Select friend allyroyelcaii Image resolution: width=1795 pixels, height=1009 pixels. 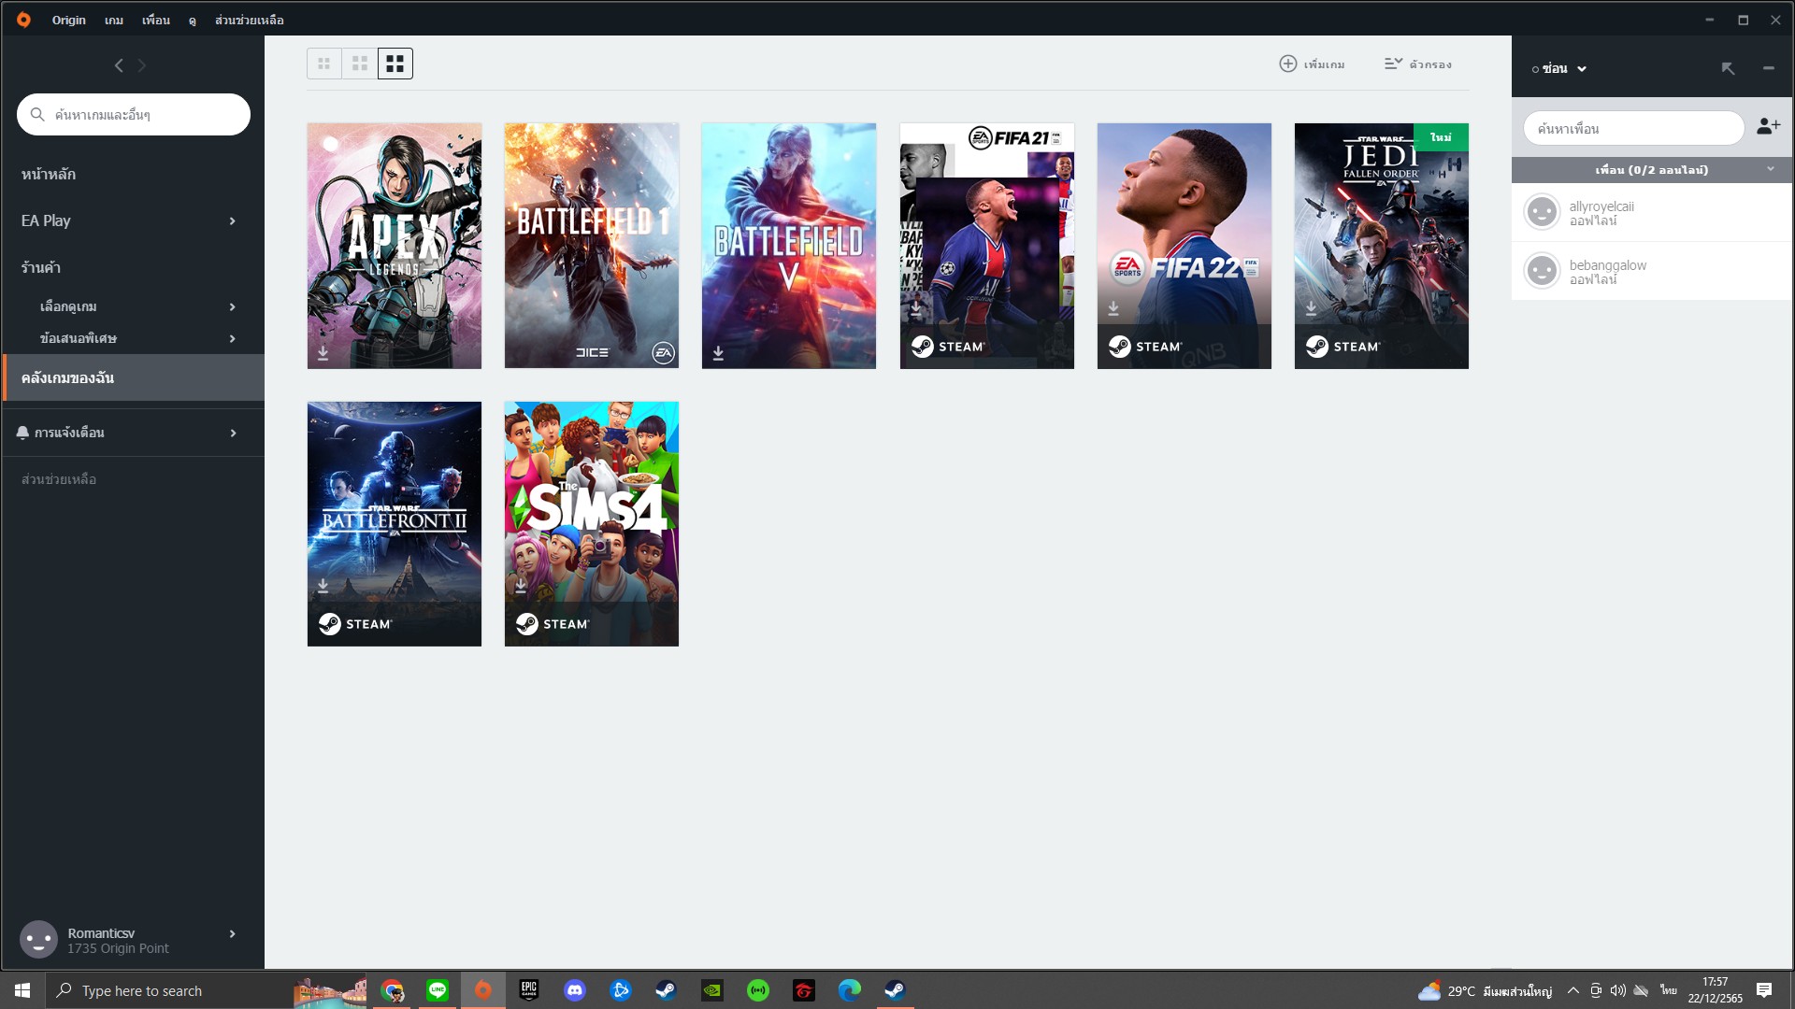coord(1652,212)
